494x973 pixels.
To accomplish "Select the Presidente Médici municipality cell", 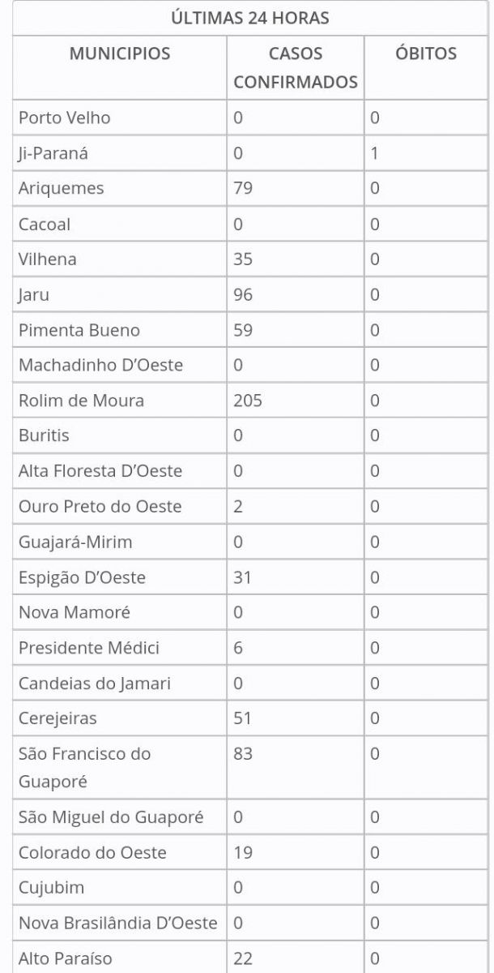I will coord(89,648).
